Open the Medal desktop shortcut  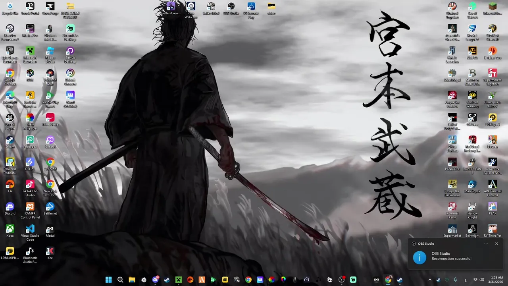click(x=50, y=231)
